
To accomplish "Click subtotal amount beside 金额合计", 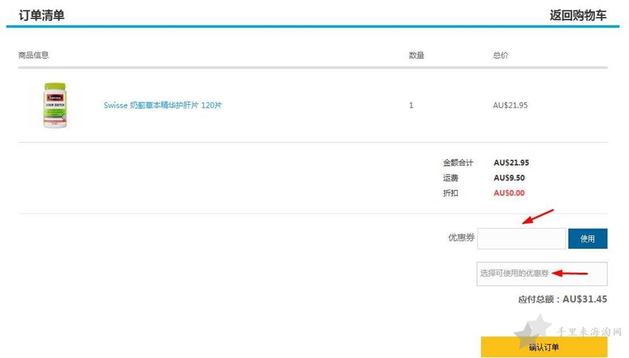I will [x=511, y=163].
